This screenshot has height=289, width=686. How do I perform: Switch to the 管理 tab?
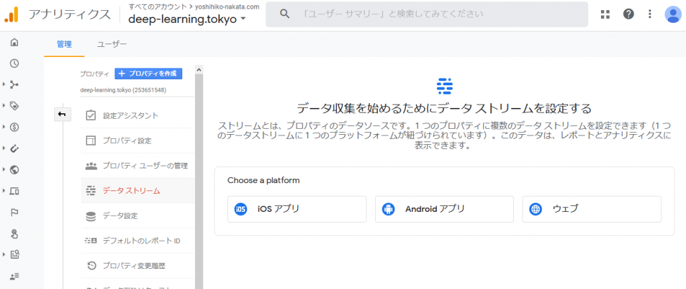click(64, 44)
